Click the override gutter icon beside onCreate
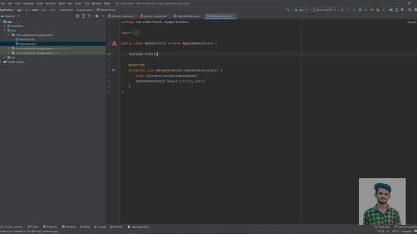This screenshot has width=417, height=234. pos(113,70)
